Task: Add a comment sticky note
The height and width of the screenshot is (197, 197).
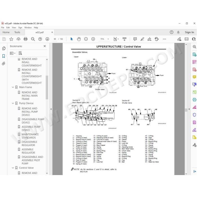Action: pyautogui.click(x=135, y=39)
